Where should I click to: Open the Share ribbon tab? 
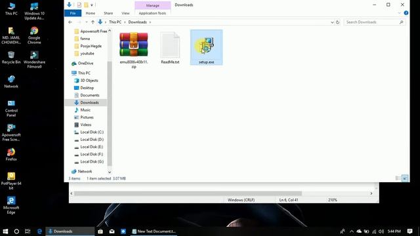108,13
